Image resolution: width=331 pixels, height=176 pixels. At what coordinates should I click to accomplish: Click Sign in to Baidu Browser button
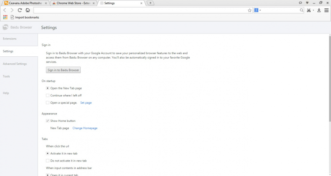pyautogui.click(x=63, y=70)
